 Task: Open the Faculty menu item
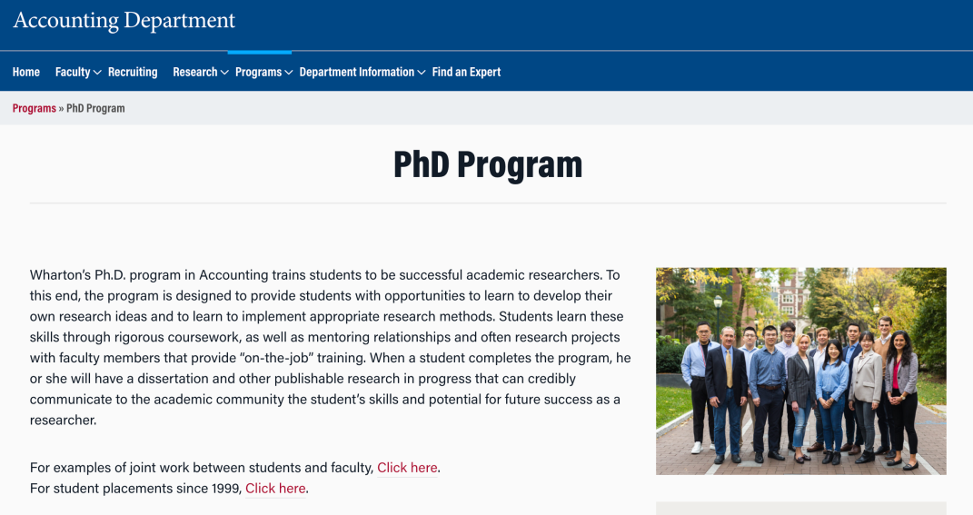(73, 72)
